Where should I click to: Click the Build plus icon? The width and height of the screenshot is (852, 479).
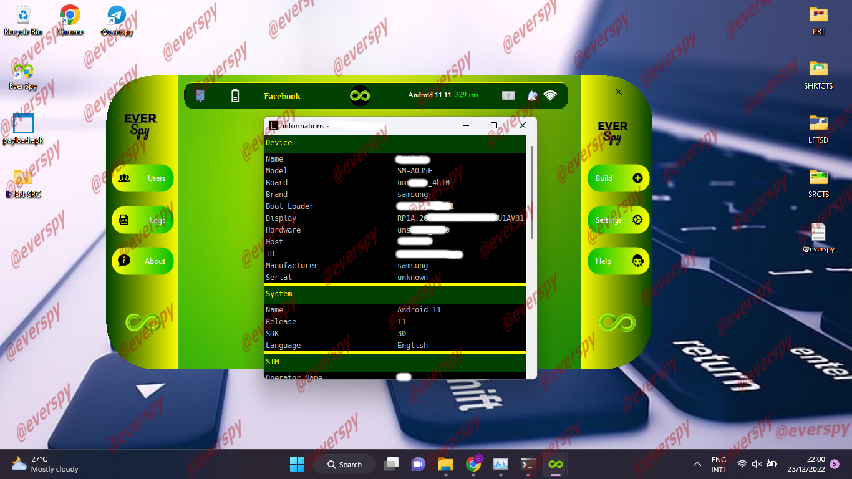pos(638,178)
